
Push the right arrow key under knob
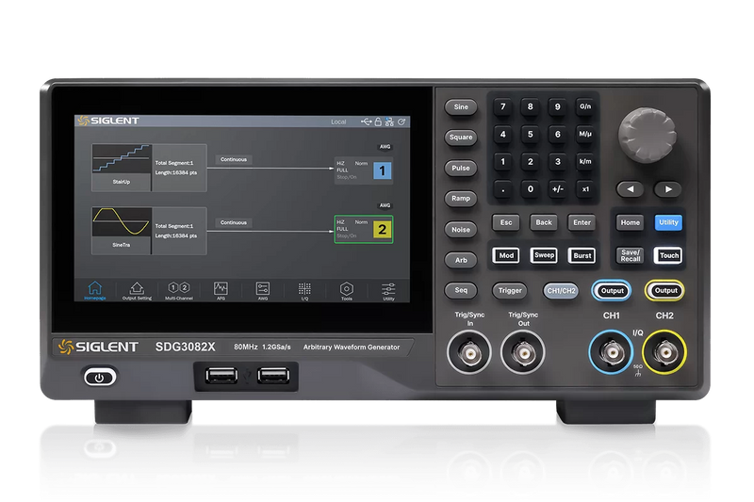tap(668, 189)
